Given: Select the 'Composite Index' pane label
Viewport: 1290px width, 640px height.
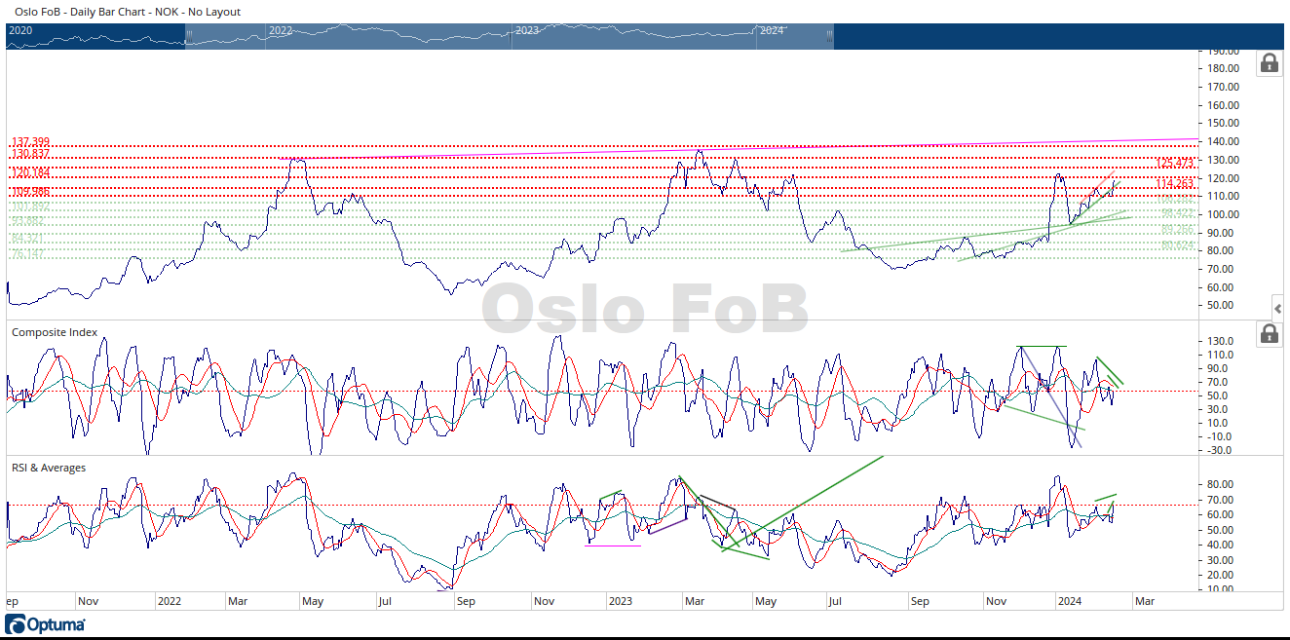Looking at the screenshot, I should coord(55,332).
